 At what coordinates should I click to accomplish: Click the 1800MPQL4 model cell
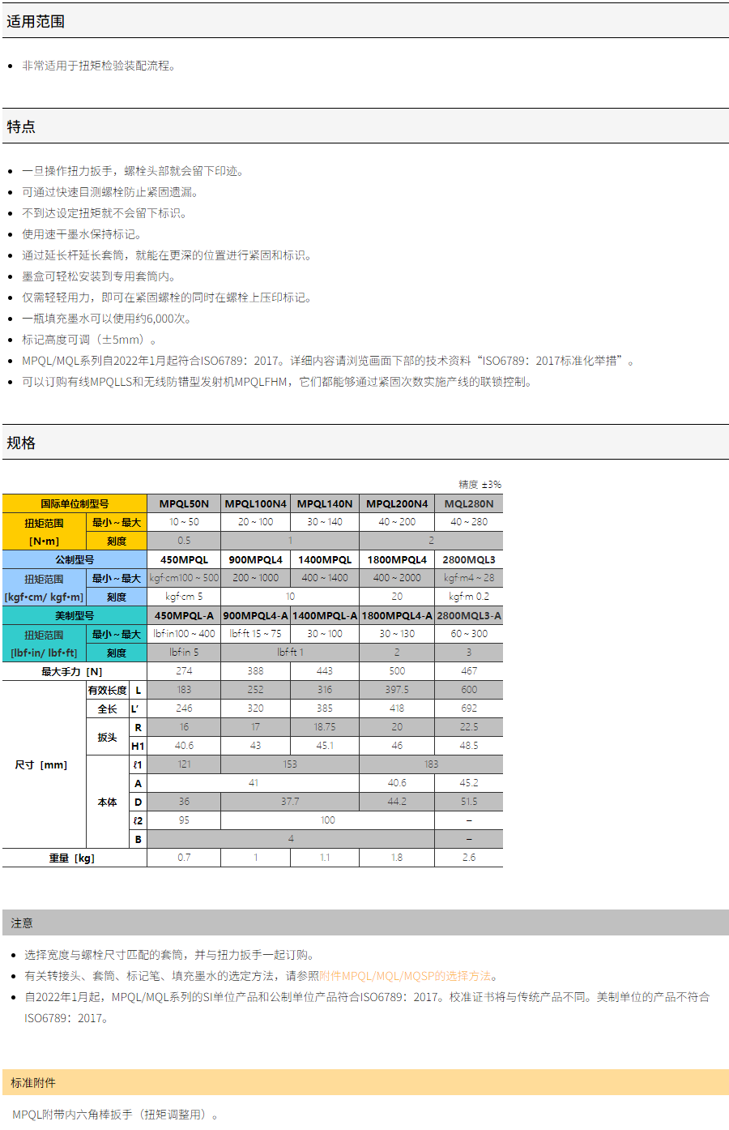point(397,559)
